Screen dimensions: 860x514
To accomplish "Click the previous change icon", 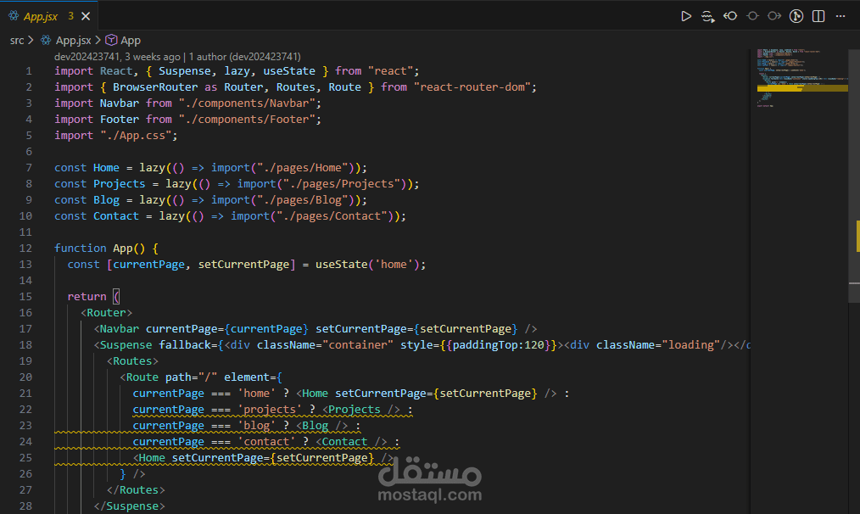I will point(751,15).
